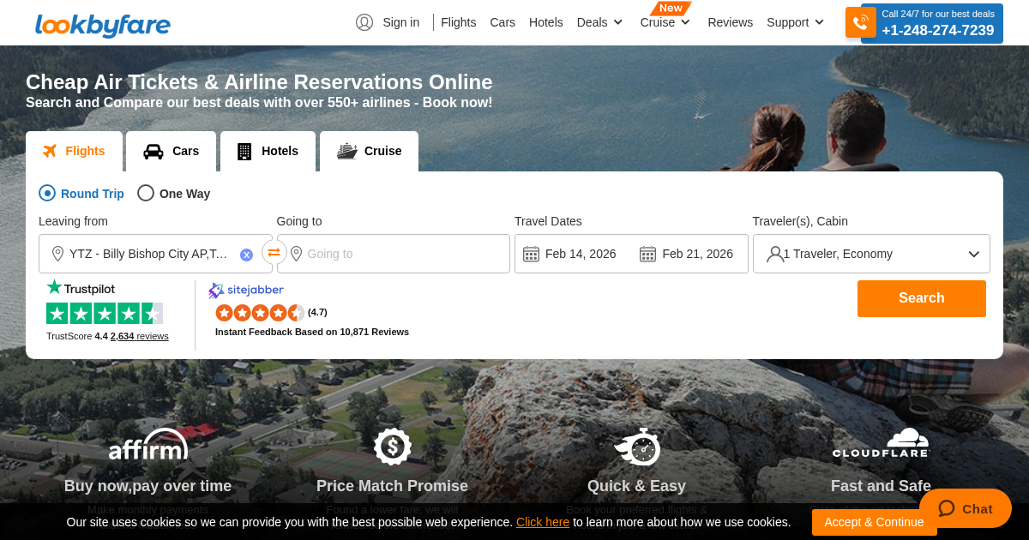Screen dimensions: 1029x540
Task: Click the Sitejabber orange star rating
Action: [x=260, y=312]
